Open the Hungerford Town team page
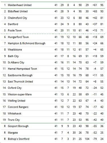The height and width of the screenshot is (143, 107). coord(18,37)
